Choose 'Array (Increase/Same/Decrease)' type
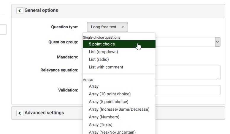The width and height of the screenshot is (230, 134). pyautogui.click(x=119, y=109)
